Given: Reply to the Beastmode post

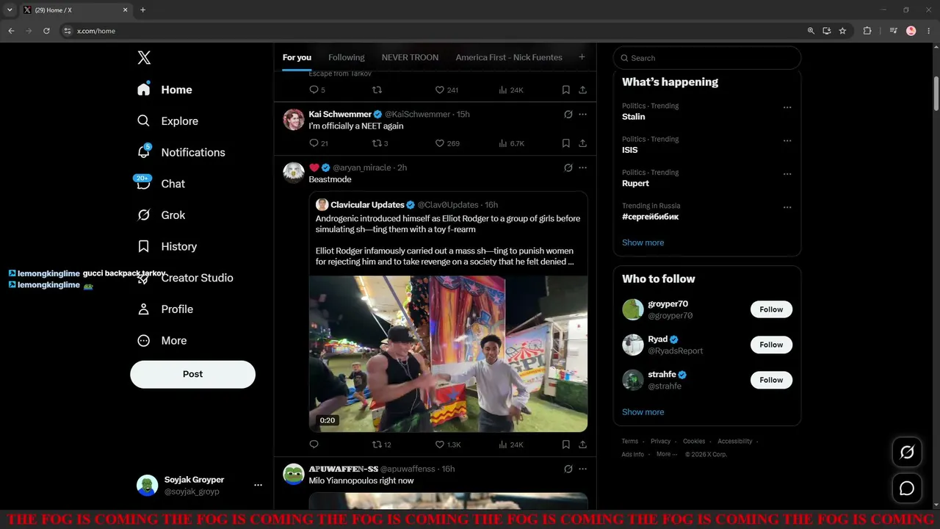Looking at the screenshot, I should 314,445.
